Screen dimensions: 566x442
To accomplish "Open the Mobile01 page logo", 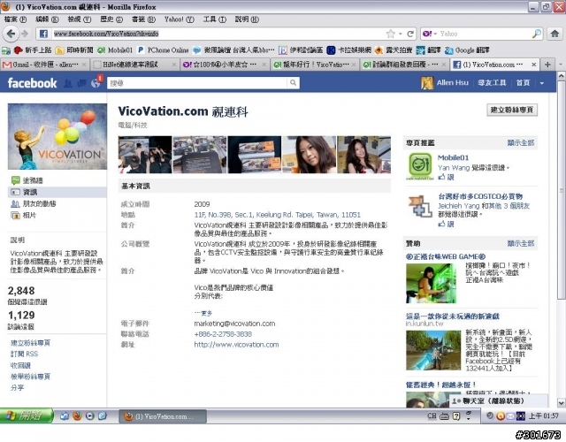I will click(420, 165).
